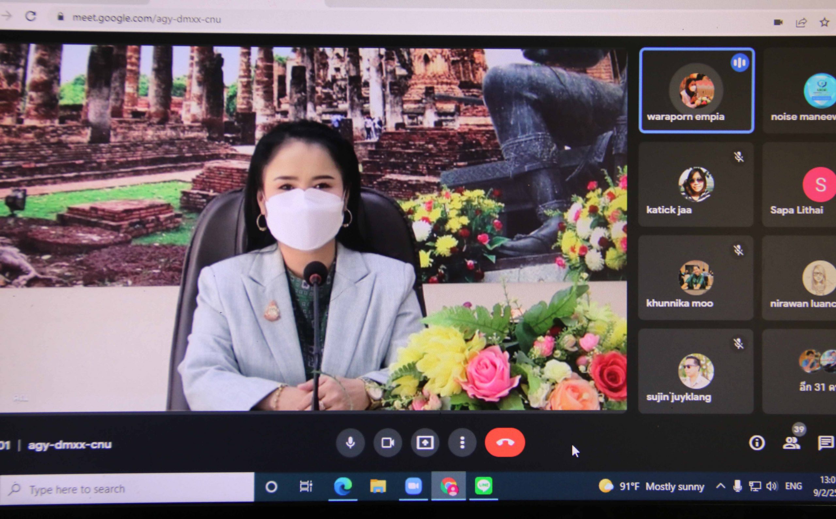Open the Task View taskbar button
The width and height of the screenshot is (836, 519).
tap(305, 486)
